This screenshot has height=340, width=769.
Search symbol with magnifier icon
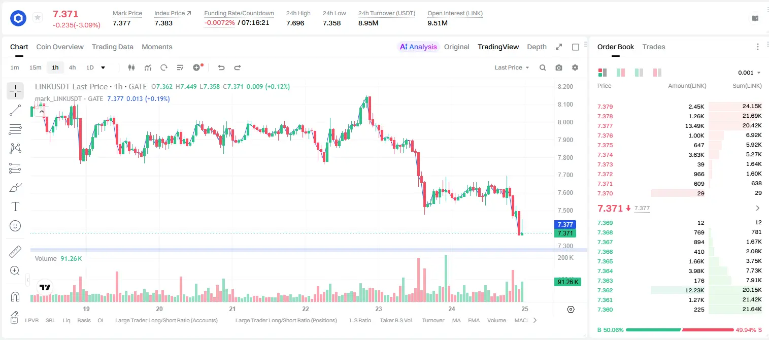[543, 67]
